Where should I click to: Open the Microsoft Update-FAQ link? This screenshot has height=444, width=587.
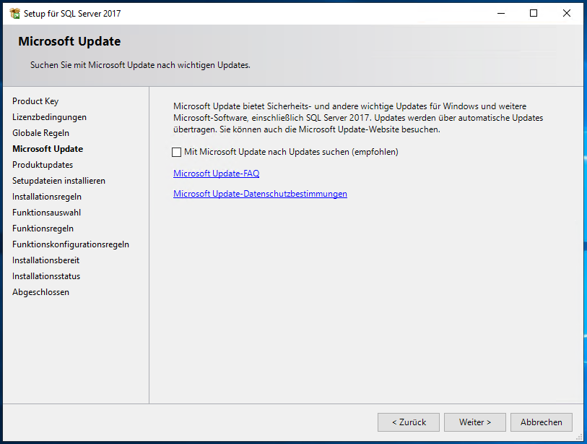[216, 174]
